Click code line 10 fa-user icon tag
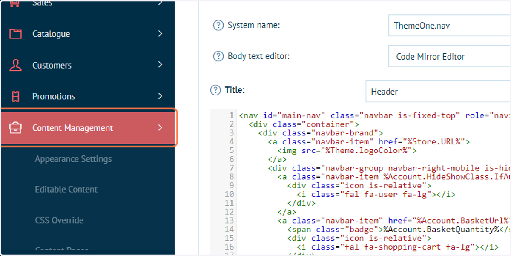 point(376,194)
